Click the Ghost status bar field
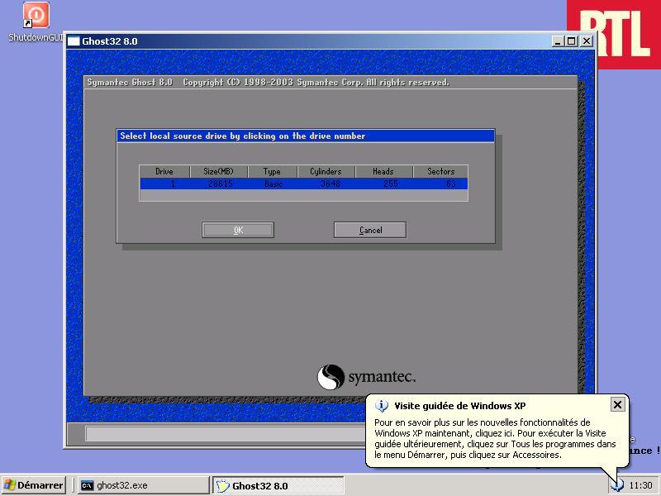661x496 pixels. point(226,433)
